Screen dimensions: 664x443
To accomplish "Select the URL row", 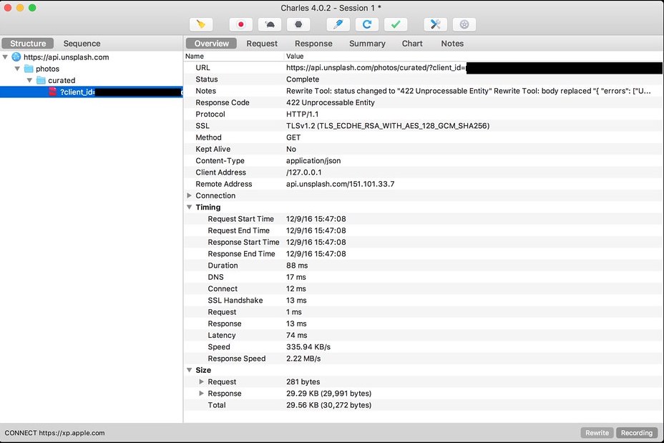I will pyautogui.click(x=424, y=68).
